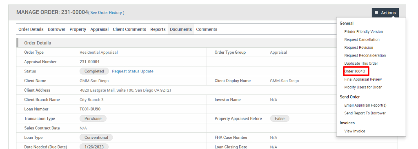Open the Actions menu button

385,13
